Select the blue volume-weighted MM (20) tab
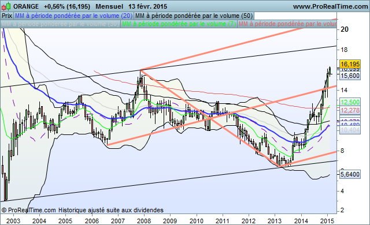This screenshot has width=370, height=225. pyautogui.click(x=73, y=16)
